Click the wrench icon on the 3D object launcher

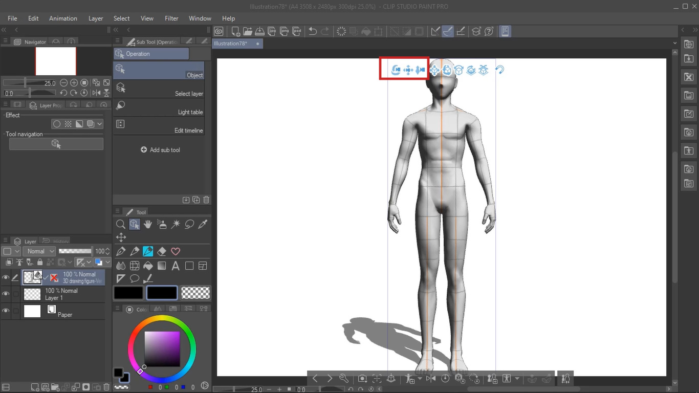coord(344,378)
